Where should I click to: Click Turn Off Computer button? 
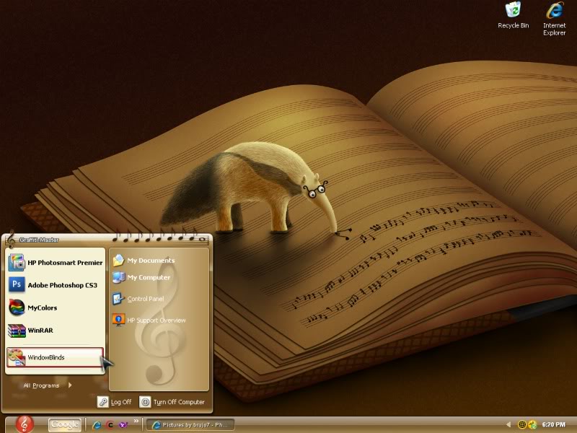(x=172, y=402)
